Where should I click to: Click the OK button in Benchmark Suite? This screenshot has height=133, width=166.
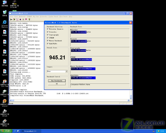[x=57, y=84]
